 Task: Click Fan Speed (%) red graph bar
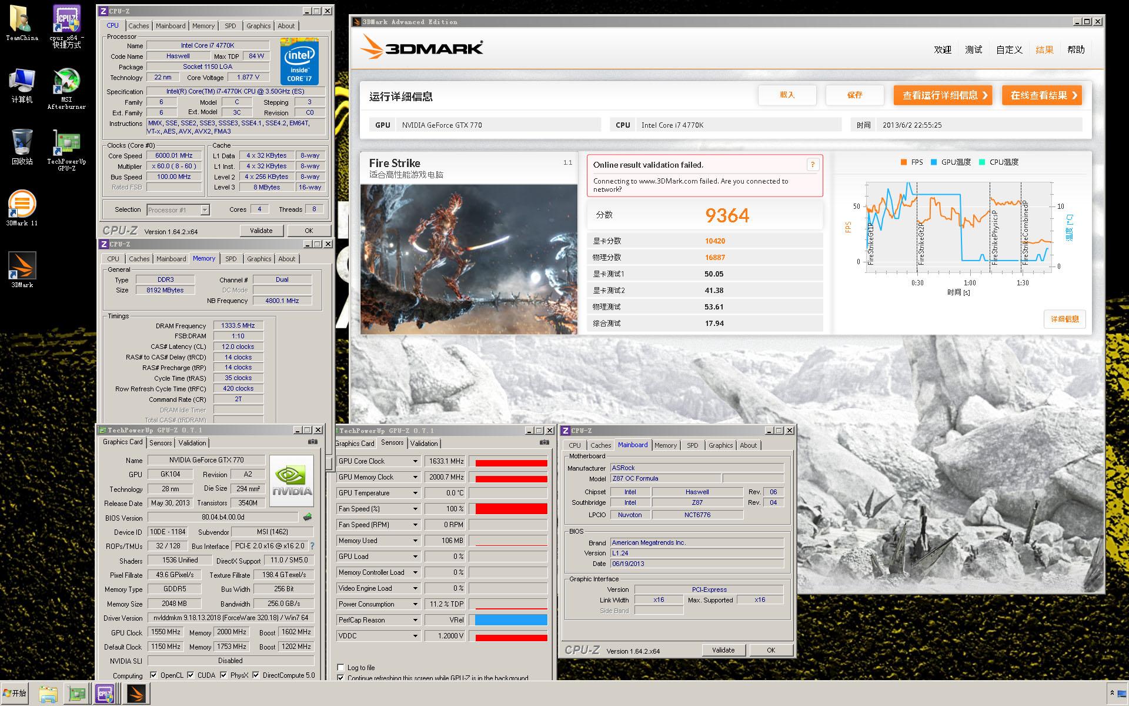[x=510, y=509]
